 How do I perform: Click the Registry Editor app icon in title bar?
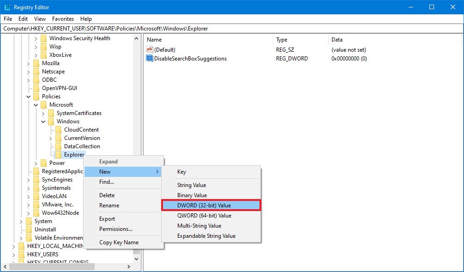(7, 7)
